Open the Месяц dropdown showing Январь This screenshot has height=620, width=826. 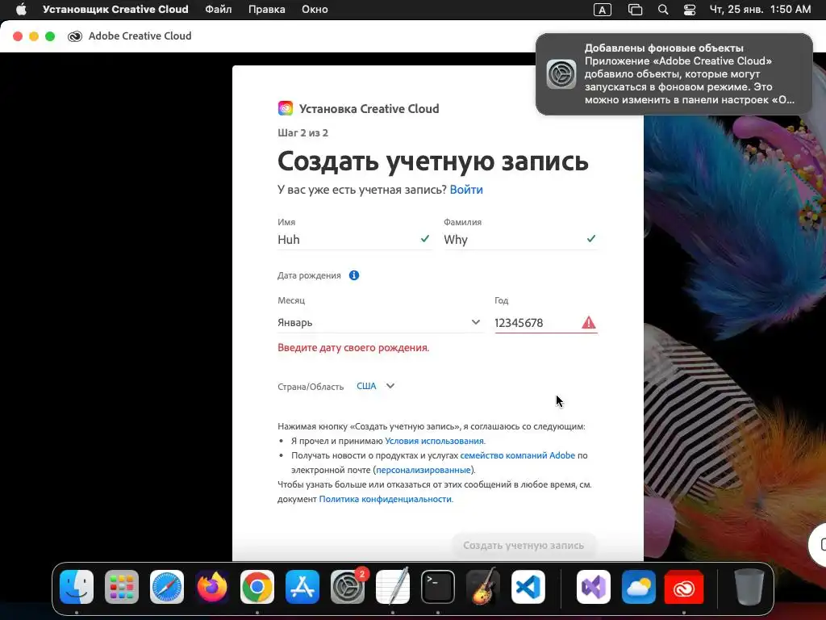(x=379, y=322)
